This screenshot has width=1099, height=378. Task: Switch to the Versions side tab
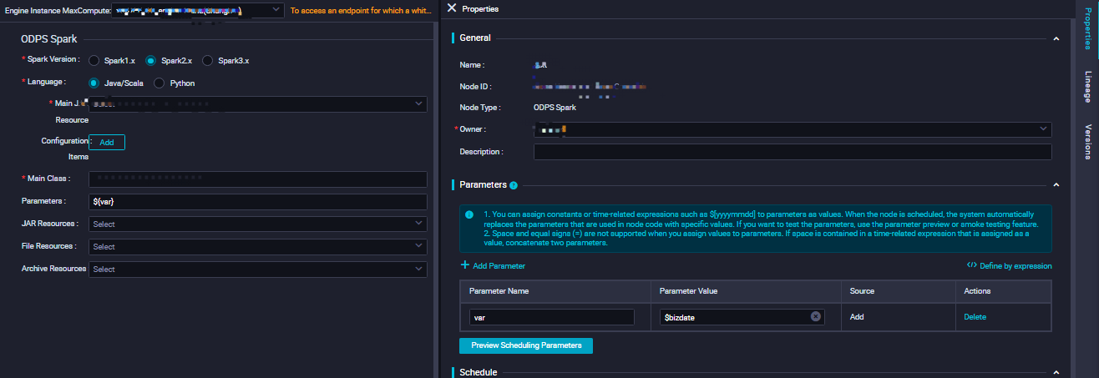tap(1088, 141)
